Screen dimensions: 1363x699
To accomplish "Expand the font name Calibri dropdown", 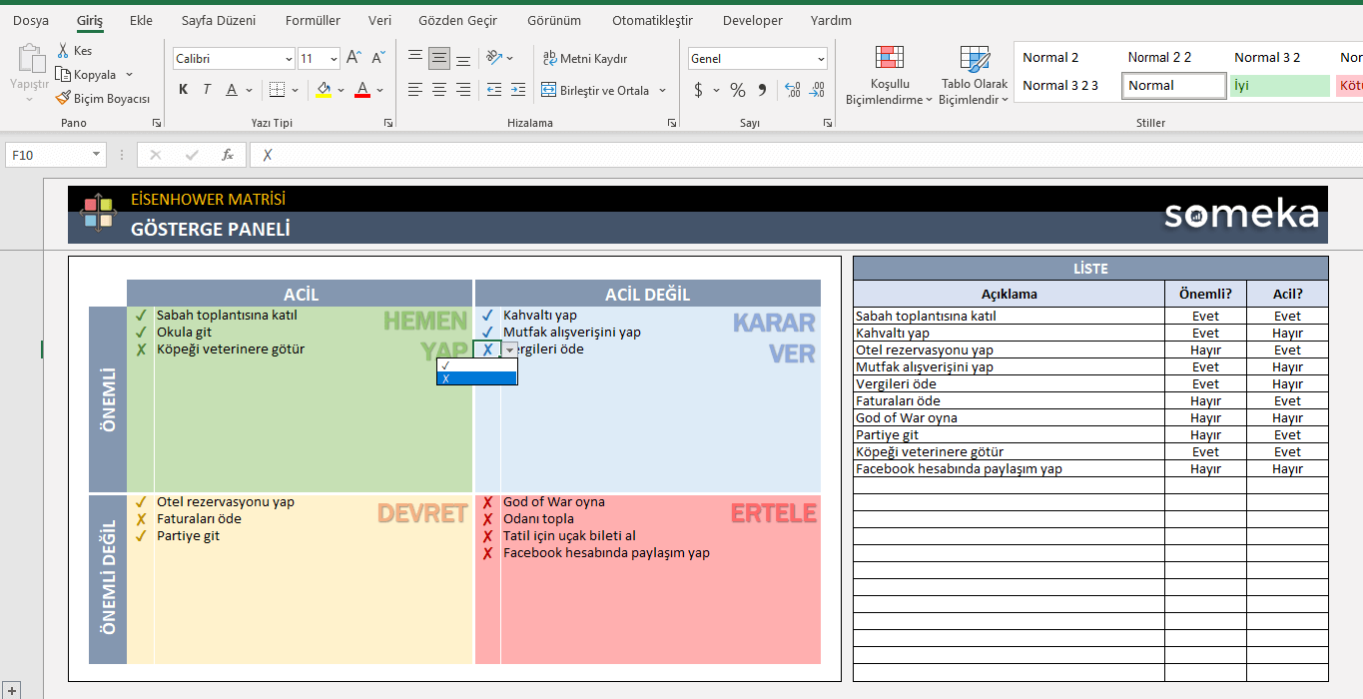I will (x=289, y=59).
